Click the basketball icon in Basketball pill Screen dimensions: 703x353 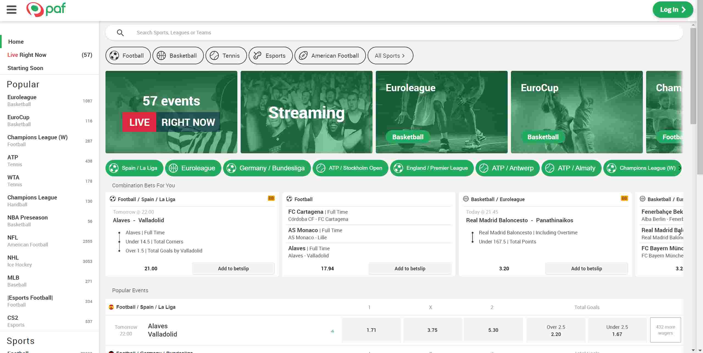161,55
